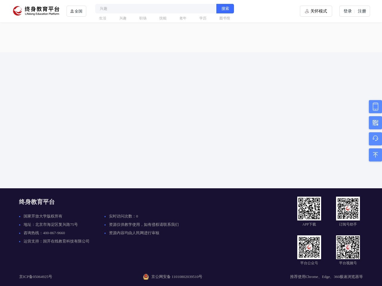382x286 pixels.
Task: Click the police badge icon near 京公网安备
Action: coord(146,277)
